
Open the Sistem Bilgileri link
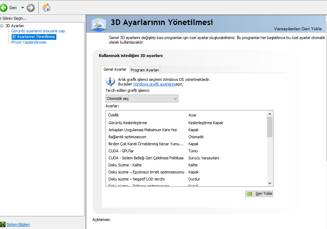pyautogui.click(x=18, y=225)
